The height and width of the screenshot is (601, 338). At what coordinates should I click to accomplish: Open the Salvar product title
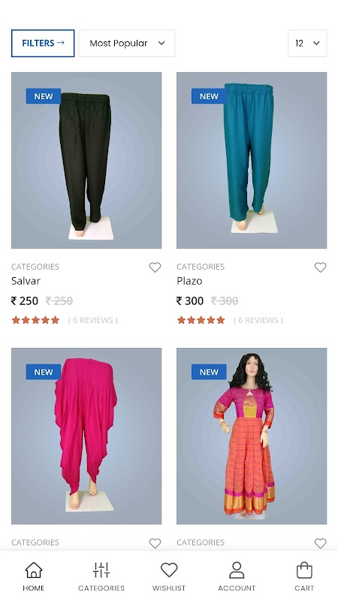point(26,281)
